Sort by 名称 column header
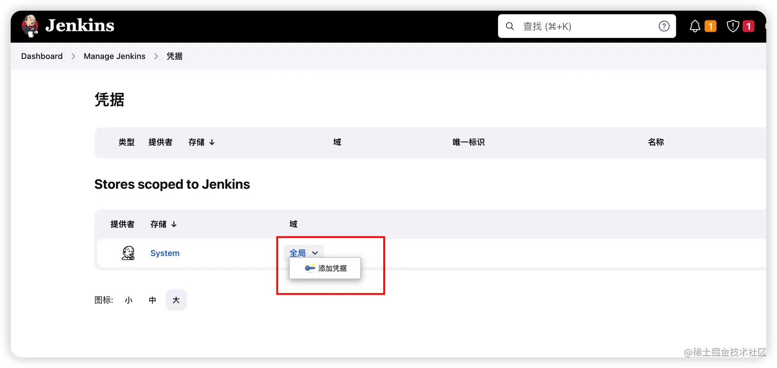The image size is (777, 368). click(x=656, y=142)
